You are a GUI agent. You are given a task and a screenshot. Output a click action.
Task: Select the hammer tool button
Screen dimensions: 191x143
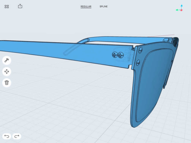click(x=7, y=60)
